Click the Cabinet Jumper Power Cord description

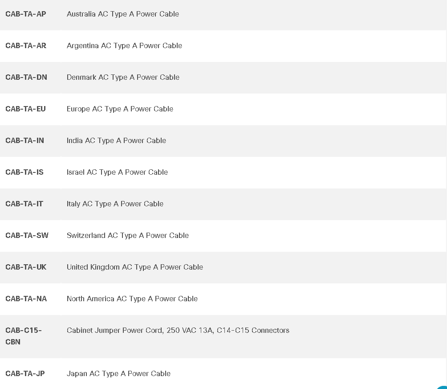178,331
